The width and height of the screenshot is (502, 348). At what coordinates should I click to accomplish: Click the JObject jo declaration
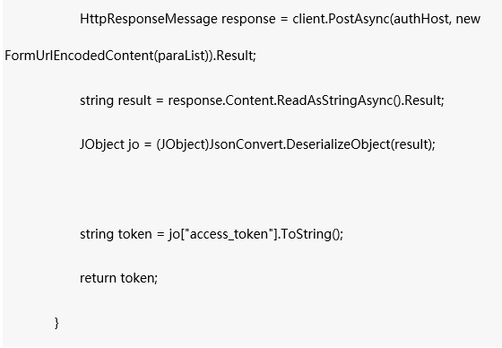(109, 144)
